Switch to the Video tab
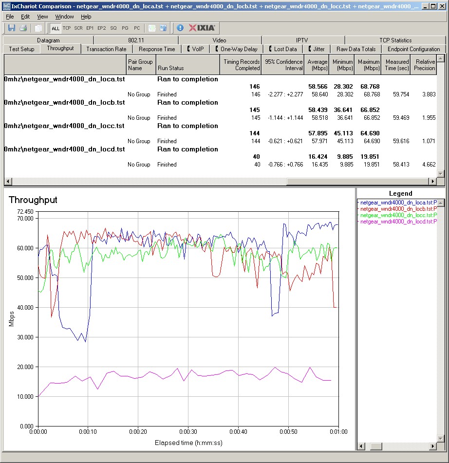The image size is (449, 463). [219, 40]
